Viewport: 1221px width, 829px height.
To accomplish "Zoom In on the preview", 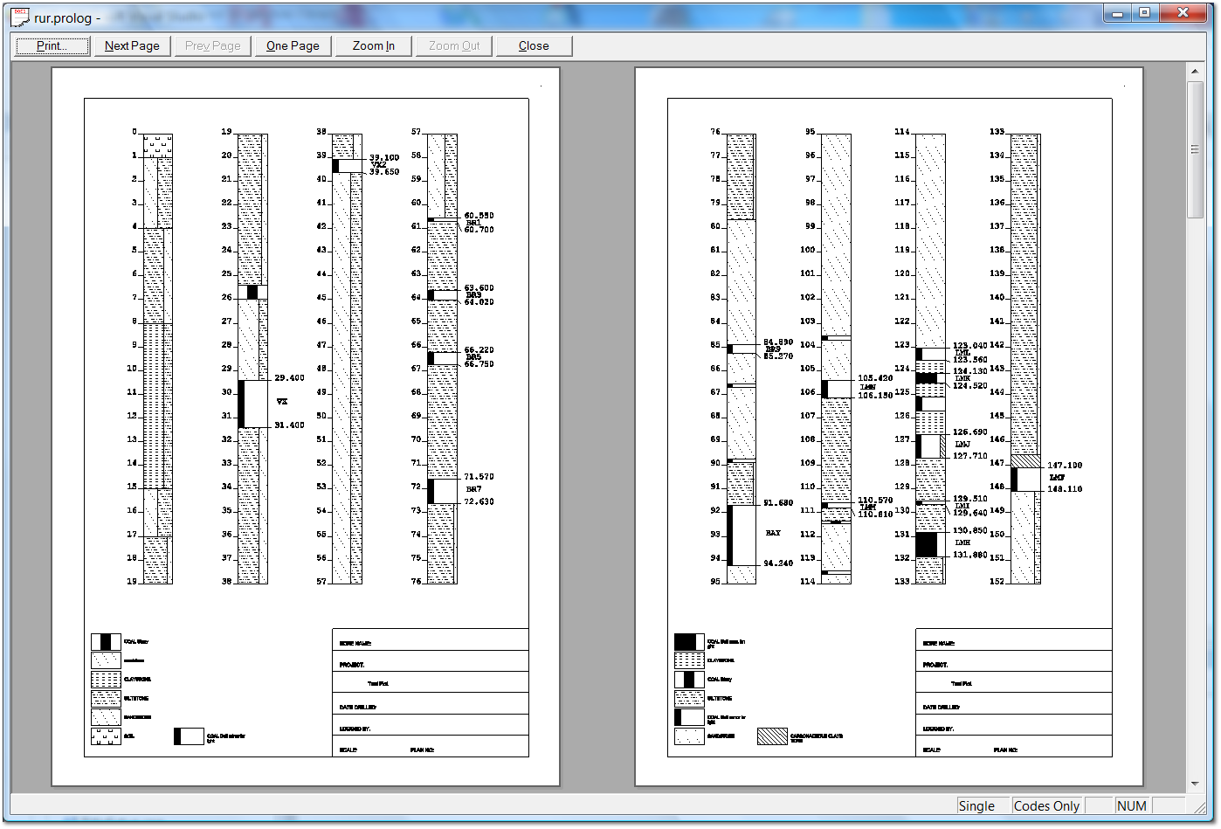I will pos(373,46).
